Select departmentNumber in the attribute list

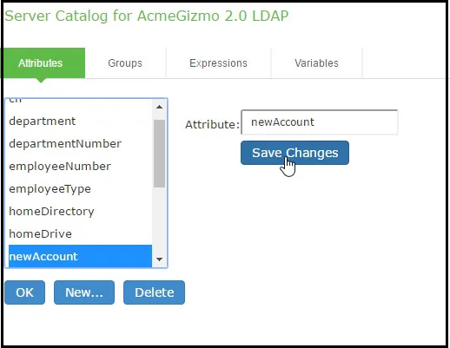coord(80,144)
